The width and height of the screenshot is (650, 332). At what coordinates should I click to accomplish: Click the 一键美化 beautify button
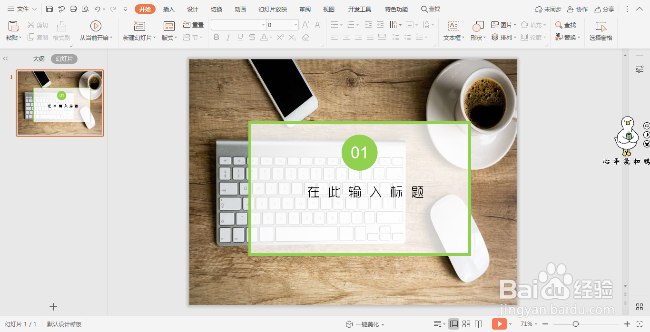[367, 324]
